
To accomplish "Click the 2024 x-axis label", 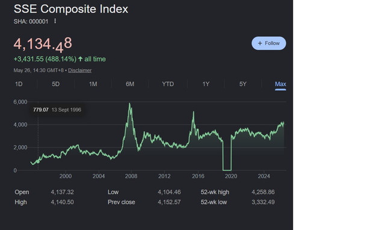I will 264,176.
